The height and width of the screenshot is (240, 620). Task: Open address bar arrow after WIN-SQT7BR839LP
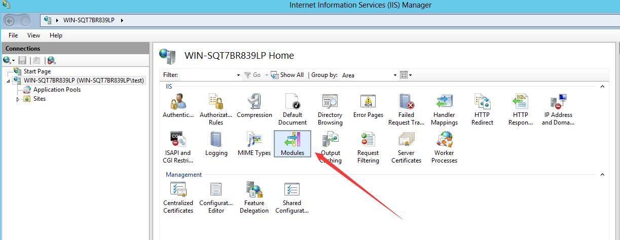122,20
